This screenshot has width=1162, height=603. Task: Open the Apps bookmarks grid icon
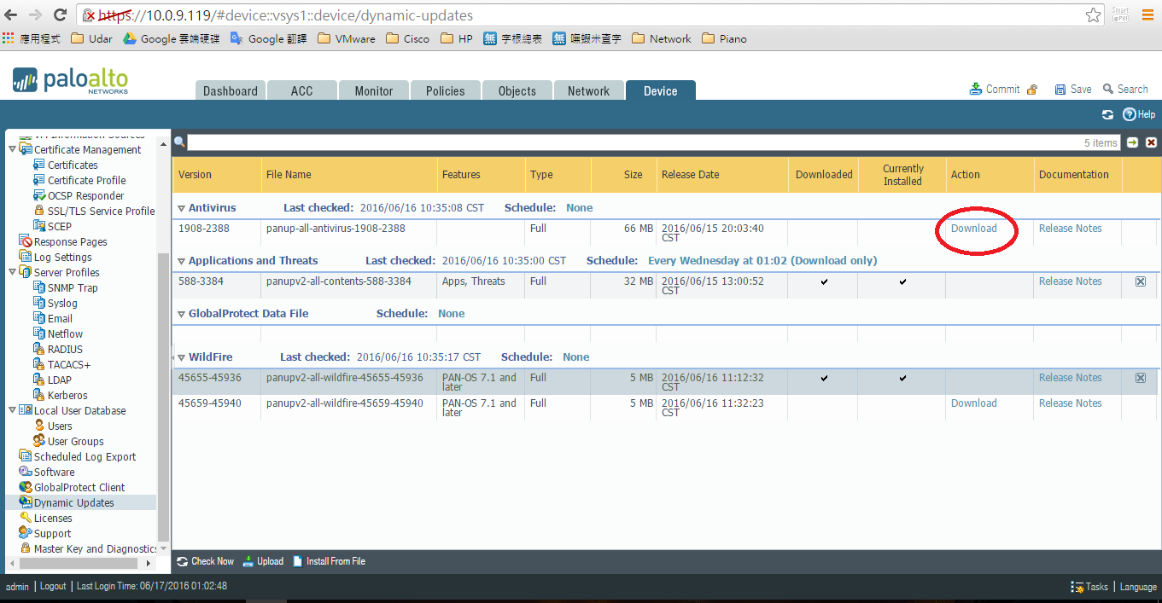(x=9, y=38)
